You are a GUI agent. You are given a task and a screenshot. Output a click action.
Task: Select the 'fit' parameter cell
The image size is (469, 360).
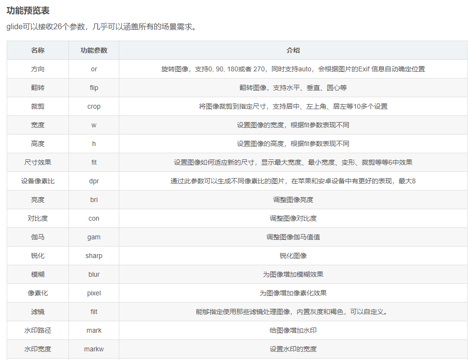[x=94, y=162]
